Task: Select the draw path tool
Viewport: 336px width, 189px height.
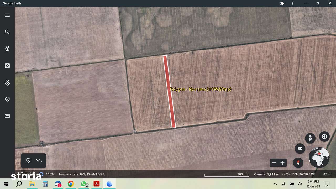Action: 39,160
